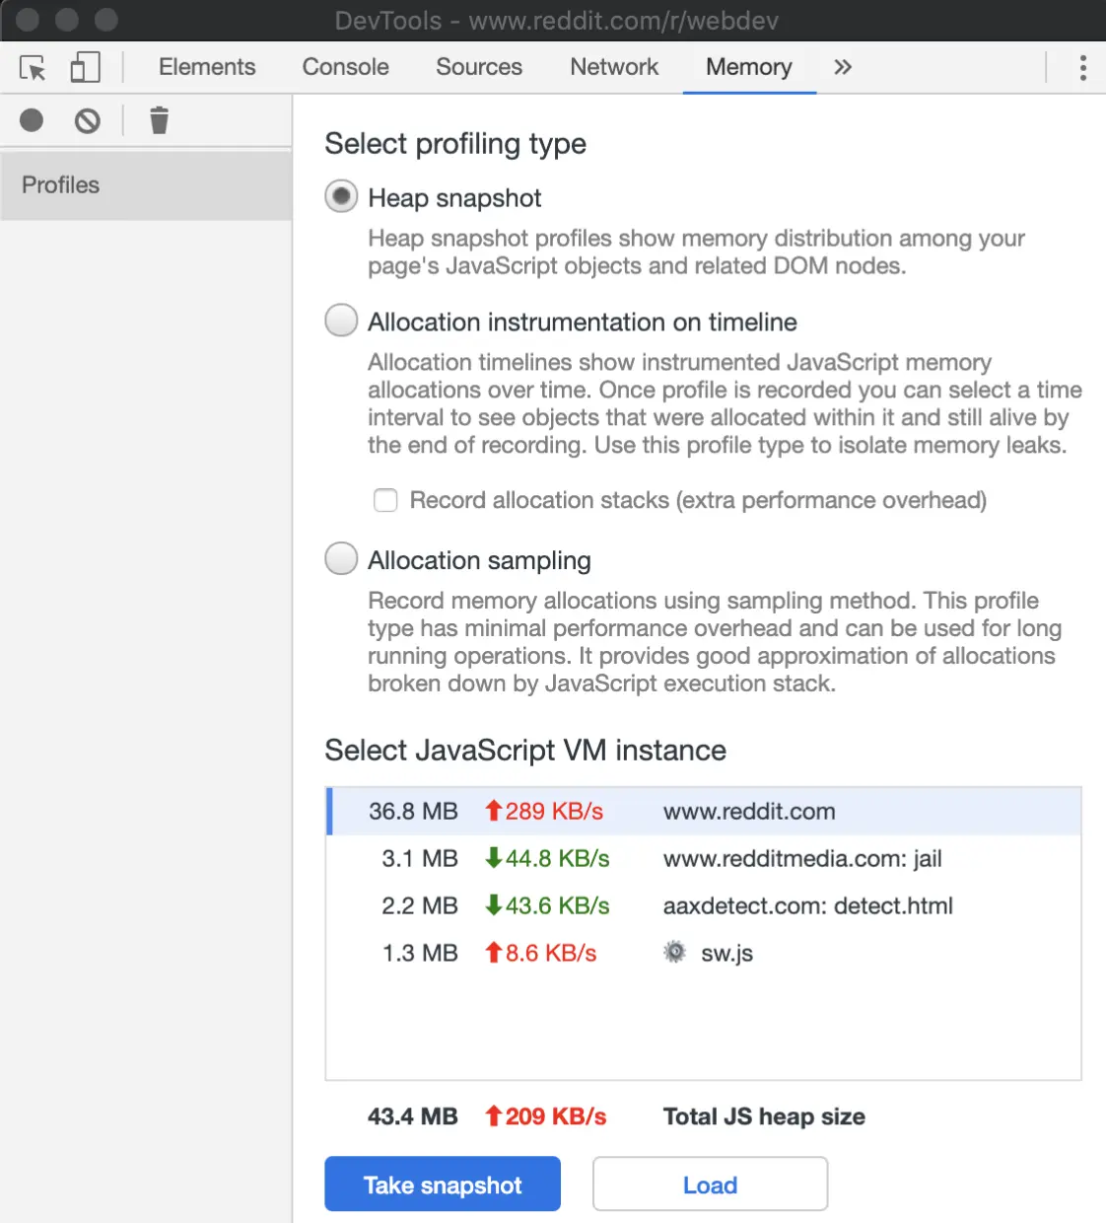The width and height of the screenshot is (1106, 1223).
Task: Select the Allocation sampling radio button
Action: click(341, 559)
